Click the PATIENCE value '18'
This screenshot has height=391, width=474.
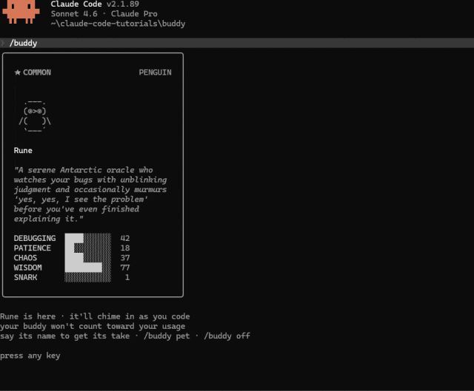click(x=125, y=248)
